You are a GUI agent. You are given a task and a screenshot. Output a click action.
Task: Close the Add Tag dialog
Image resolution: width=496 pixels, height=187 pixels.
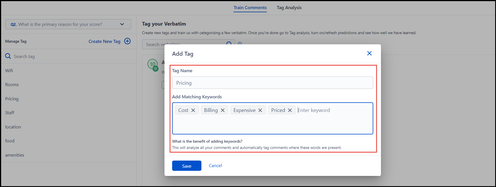(x=369, y=53)
